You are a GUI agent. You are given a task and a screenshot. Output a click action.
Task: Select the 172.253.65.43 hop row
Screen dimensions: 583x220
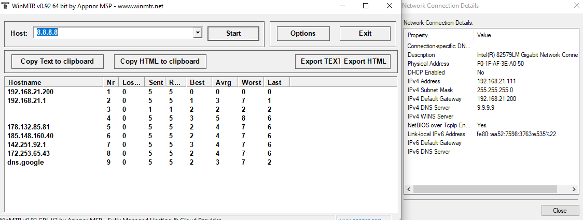tap(148, 154)
